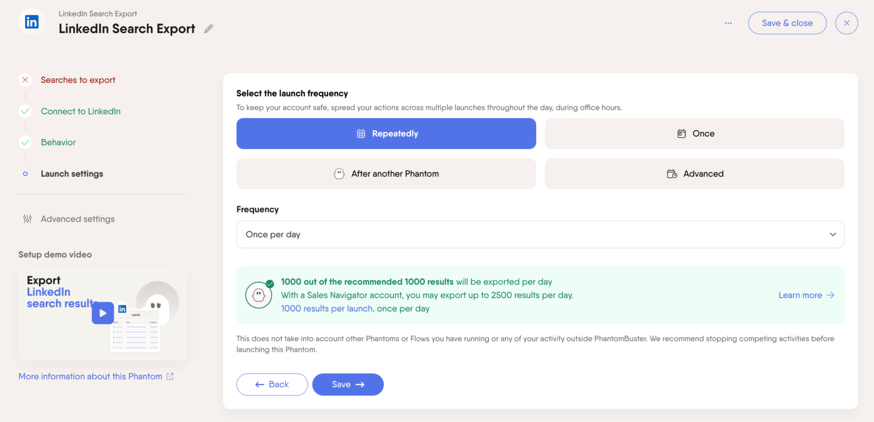This screenshot has width=874, height=422.
Task: Select the Repeatedly launch frequency option
Action: 386,133
